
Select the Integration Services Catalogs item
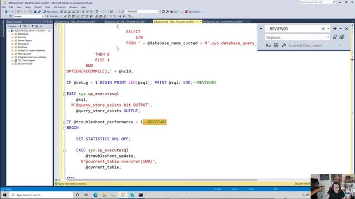coord(32,57)
